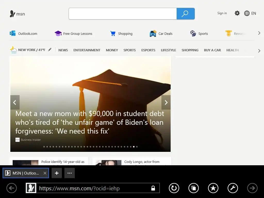Click the globe language icon
Viewport: 264px width, 198px height.
[247, 13]
